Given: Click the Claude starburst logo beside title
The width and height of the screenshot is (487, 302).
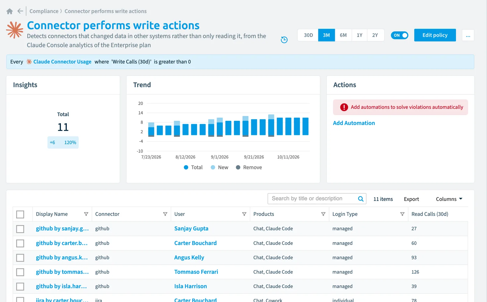Looking at the screenshot, I should [x=15, y=30].
